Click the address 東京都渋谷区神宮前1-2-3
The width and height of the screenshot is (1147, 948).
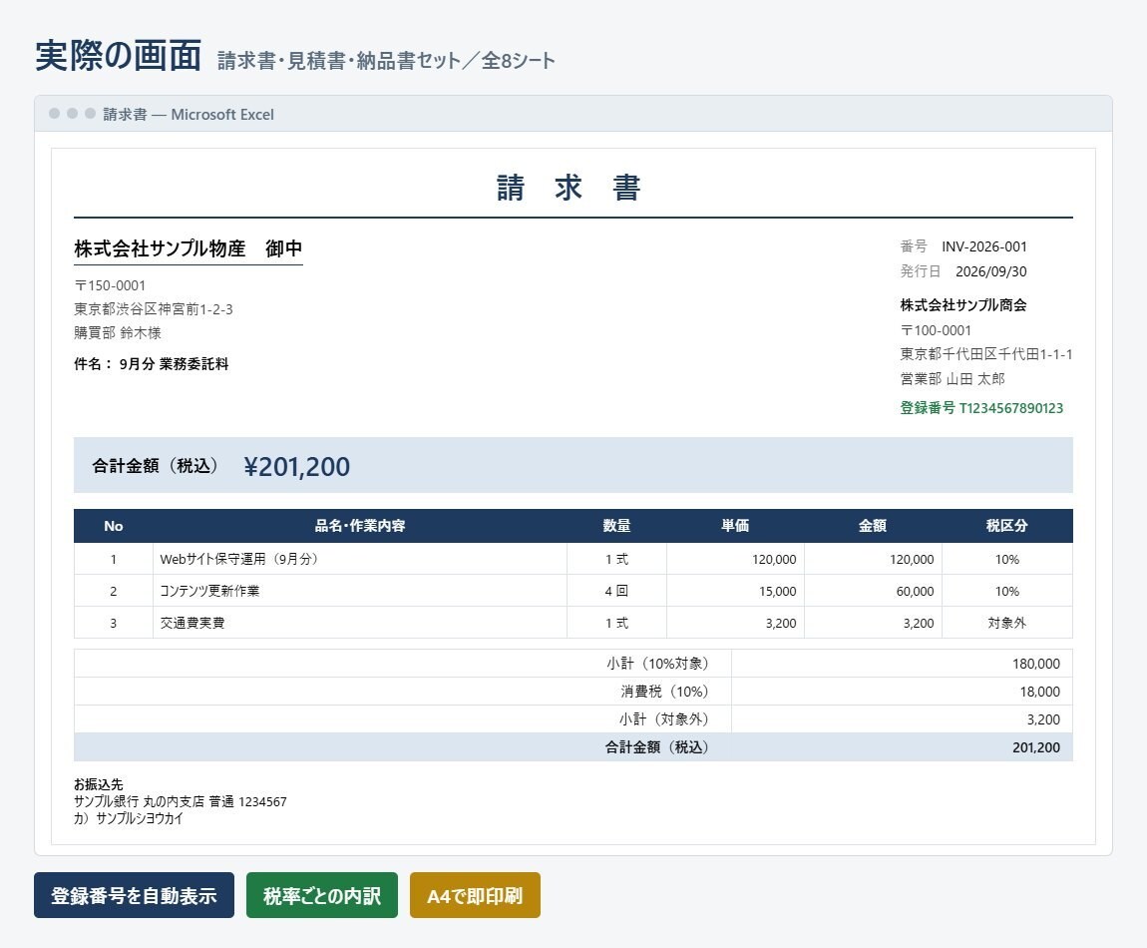tap(154, 309)
